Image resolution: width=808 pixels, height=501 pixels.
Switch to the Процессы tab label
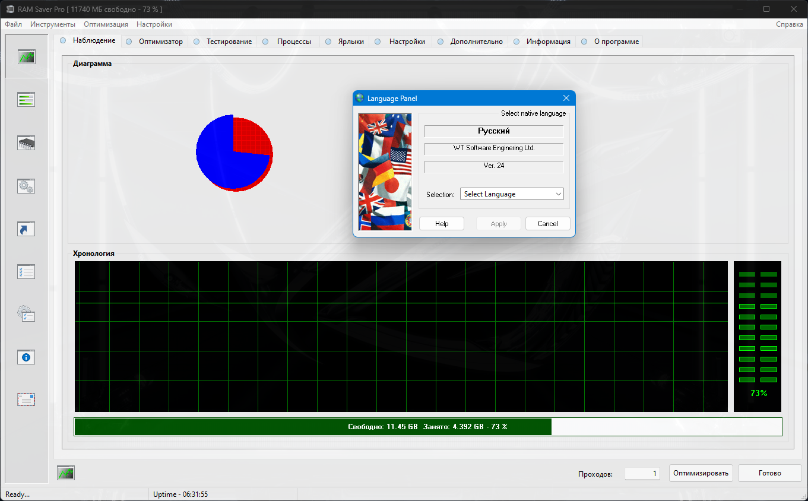point(294,42)
